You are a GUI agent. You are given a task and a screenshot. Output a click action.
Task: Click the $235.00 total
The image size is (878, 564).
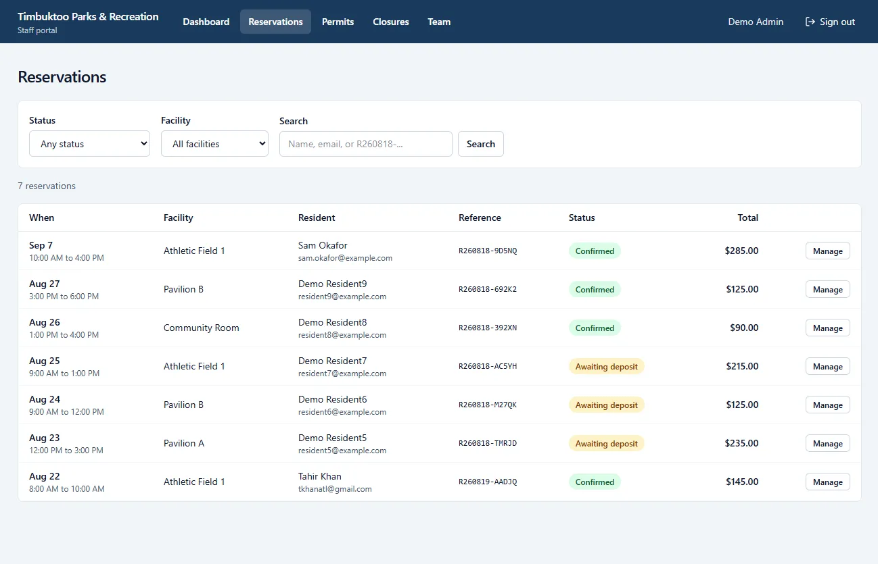(x=741, y=443)
